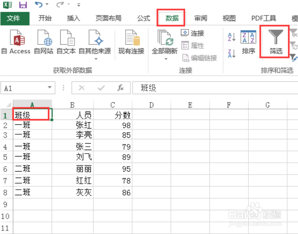
Task: Select column A header
Action: (32, 105)
